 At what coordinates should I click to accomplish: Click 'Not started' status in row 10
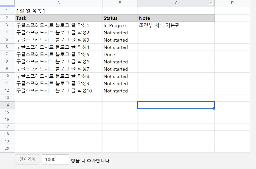(x=120, y=76)
